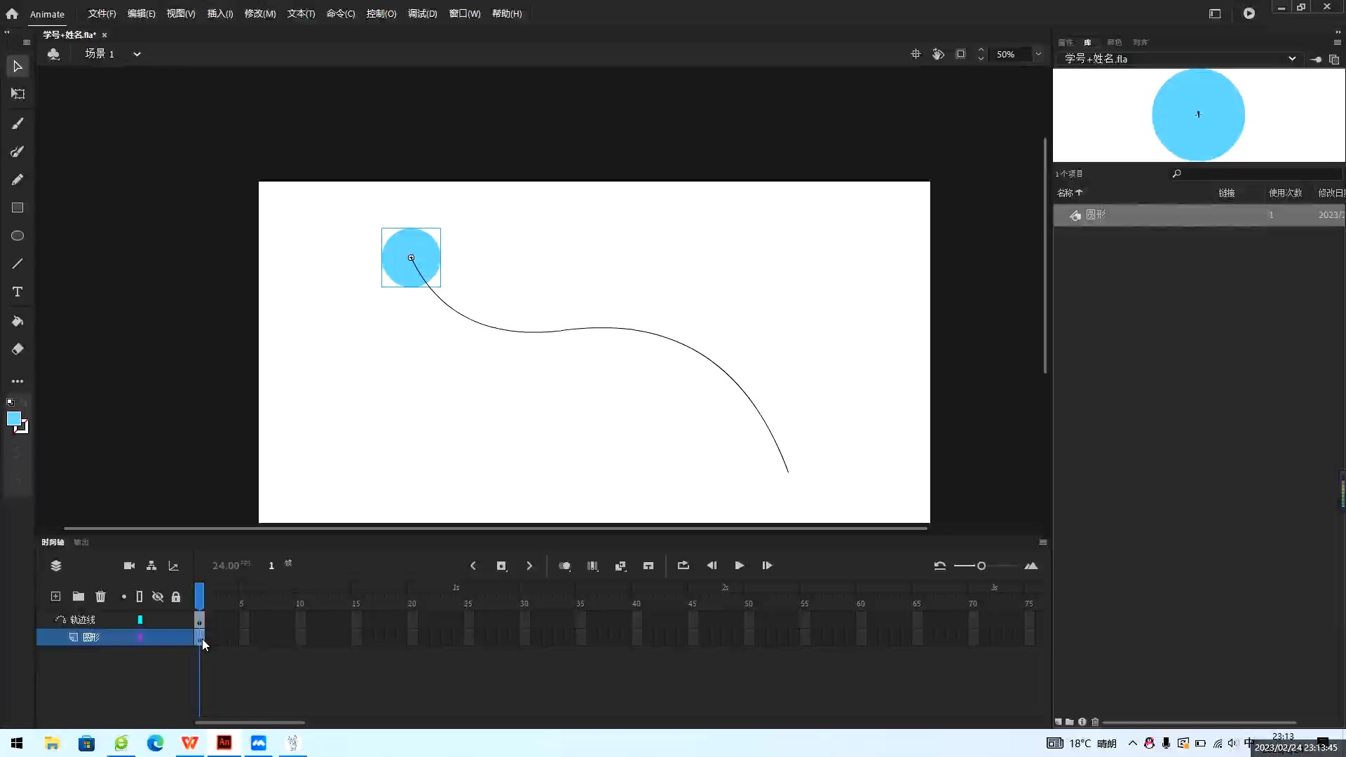Image resolution: width=1346 pixels, height=757 pixels.
Task: Open the 文件(F) menu
Action: point(102,13)
